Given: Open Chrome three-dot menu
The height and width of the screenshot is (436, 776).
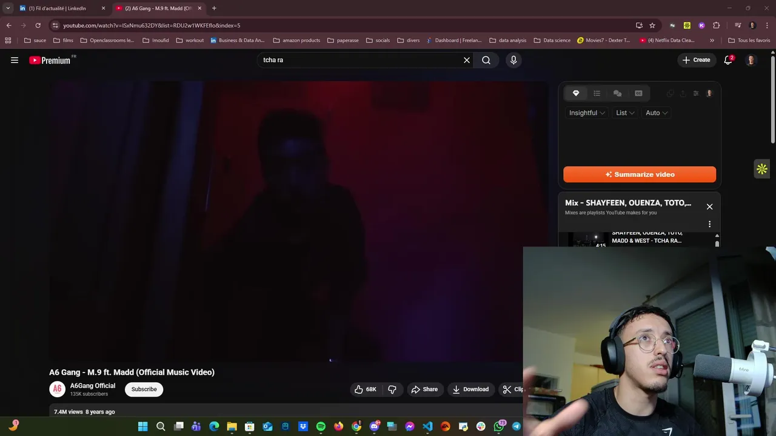Looking at the screenshot, I should tap(768, 25).
